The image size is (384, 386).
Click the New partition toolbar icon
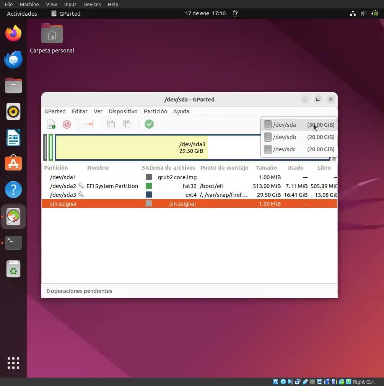51,124
